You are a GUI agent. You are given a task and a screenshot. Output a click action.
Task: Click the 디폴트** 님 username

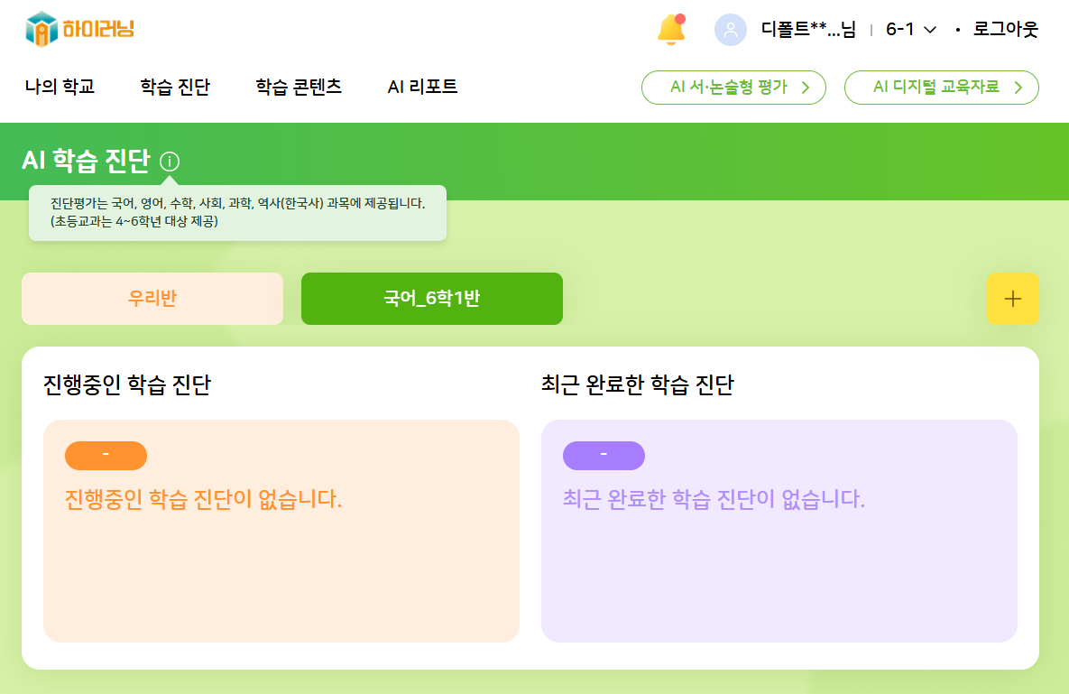tap(807, 30)
